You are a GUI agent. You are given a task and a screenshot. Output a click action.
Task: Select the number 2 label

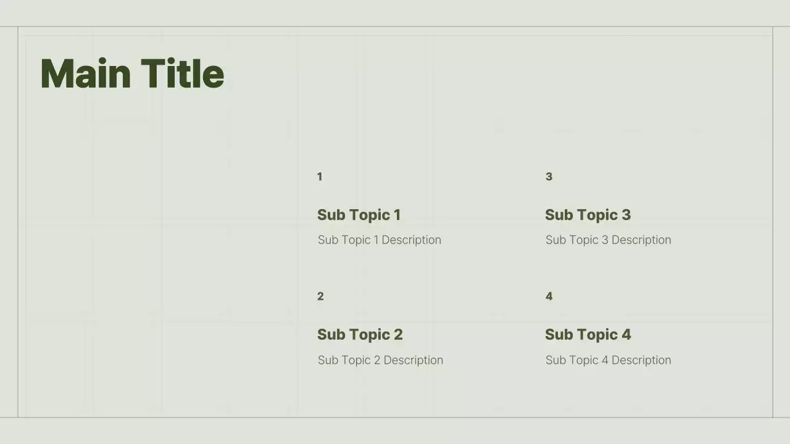click(320, 297)
